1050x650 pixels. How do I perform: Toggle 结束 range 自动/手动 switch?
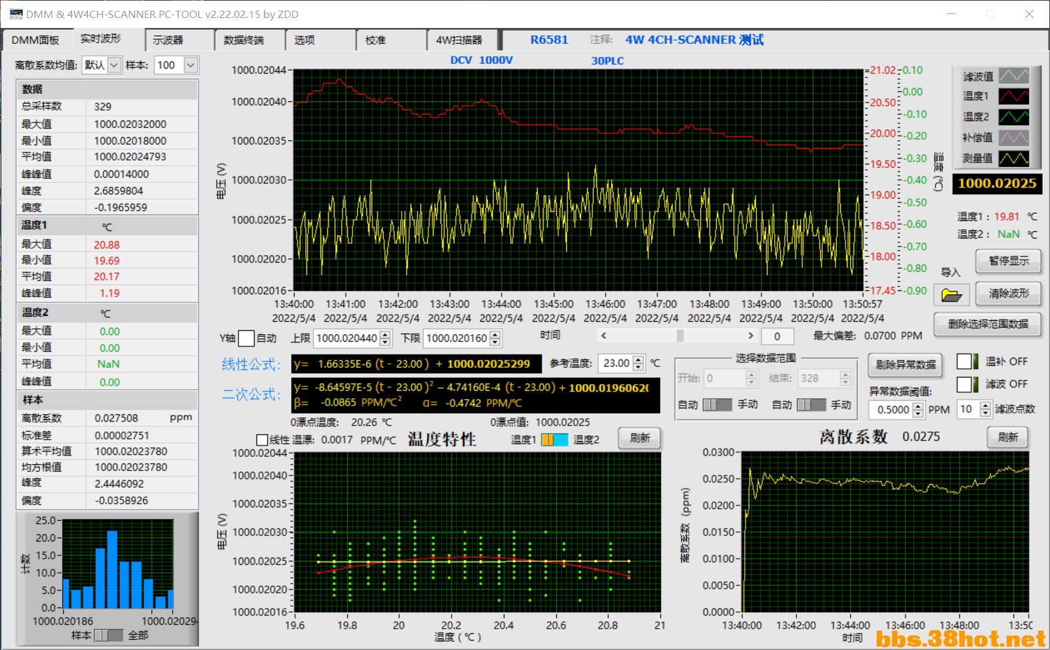(x=811, y=405)
